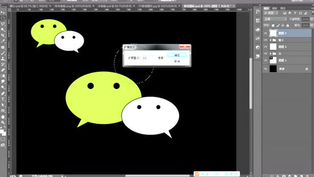The image size is (314, 177).
Task: Select the Dodge tool
Action: coord(3,88)
